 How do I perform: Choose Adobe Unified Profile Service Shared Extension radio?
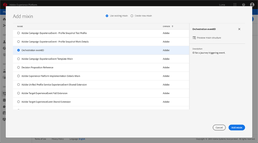click(19, 85)
